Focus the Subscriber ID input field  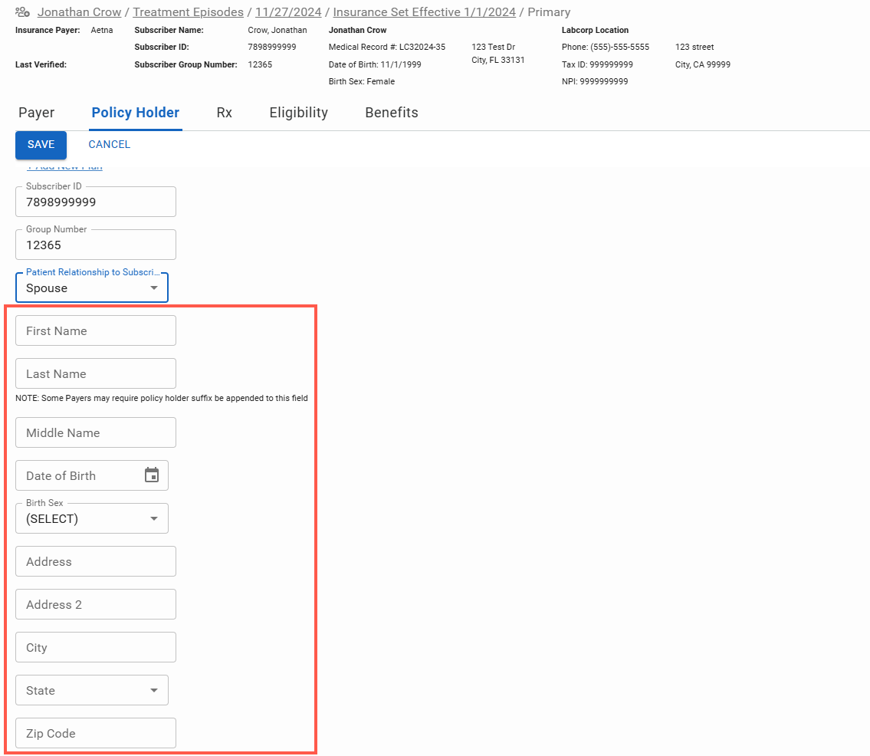[96, 202]
